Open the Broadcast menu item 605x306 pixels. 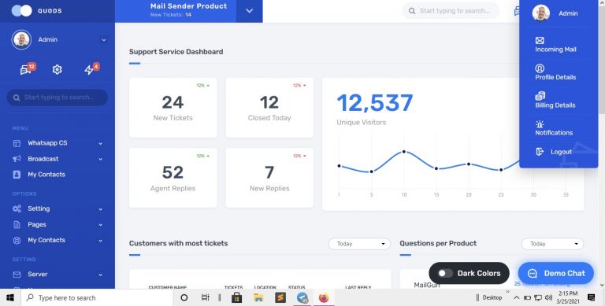[x=43, y=159]
